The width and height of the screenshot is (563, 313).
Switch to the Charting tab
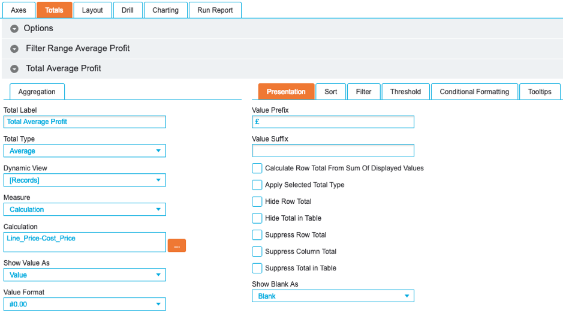click(165, 10)
